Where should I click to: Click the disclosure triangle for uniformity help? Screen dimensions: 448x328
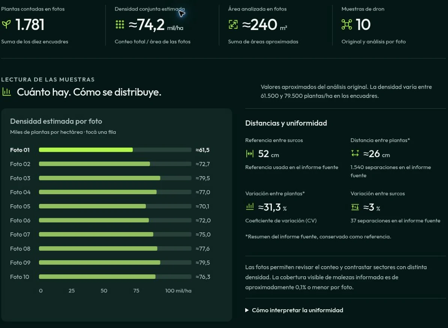point(247,310)
